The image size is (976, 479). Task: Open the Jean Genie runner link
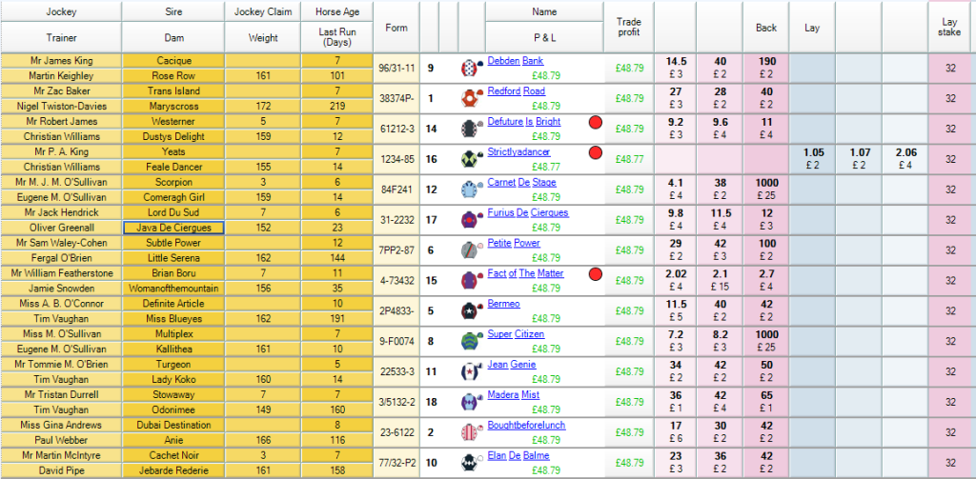point(512,365)
